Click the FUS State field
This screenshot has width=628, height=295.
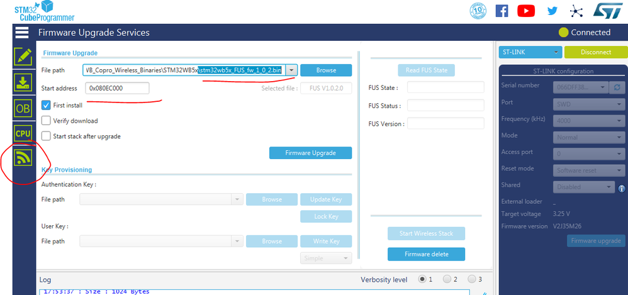point(446,87)
